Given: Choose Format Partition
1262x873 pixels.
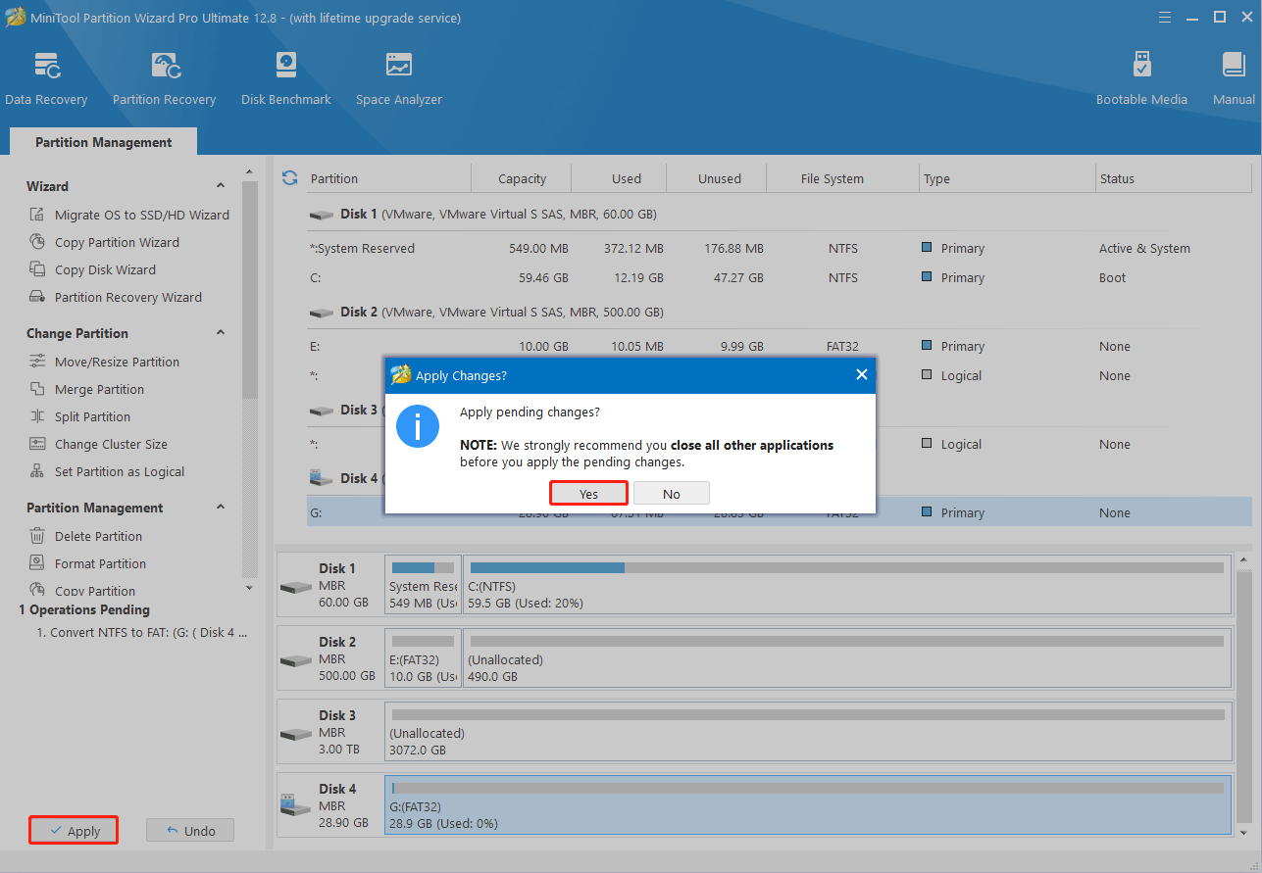Looking at the screenshot, I should [x=88, y=563].
